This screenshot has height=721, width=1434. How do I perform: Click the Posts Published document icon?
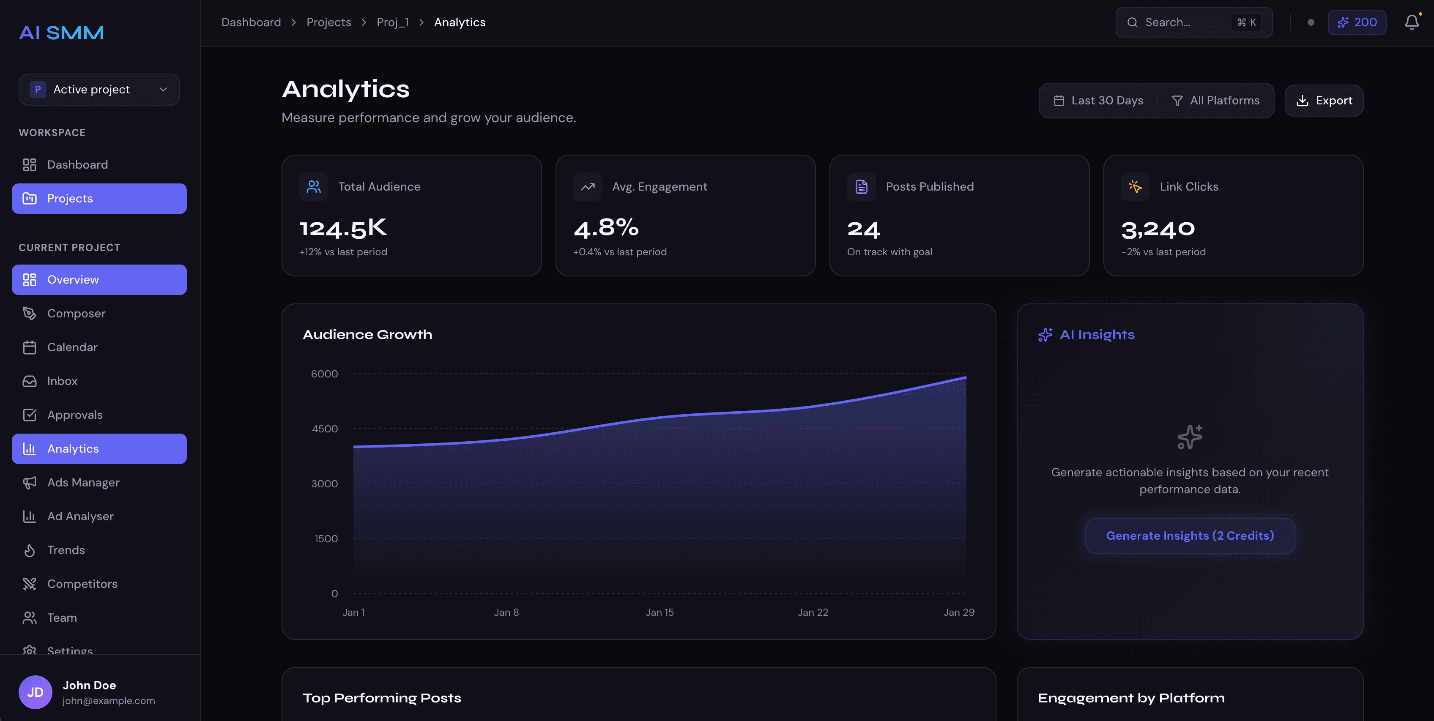tap(861, 187)
